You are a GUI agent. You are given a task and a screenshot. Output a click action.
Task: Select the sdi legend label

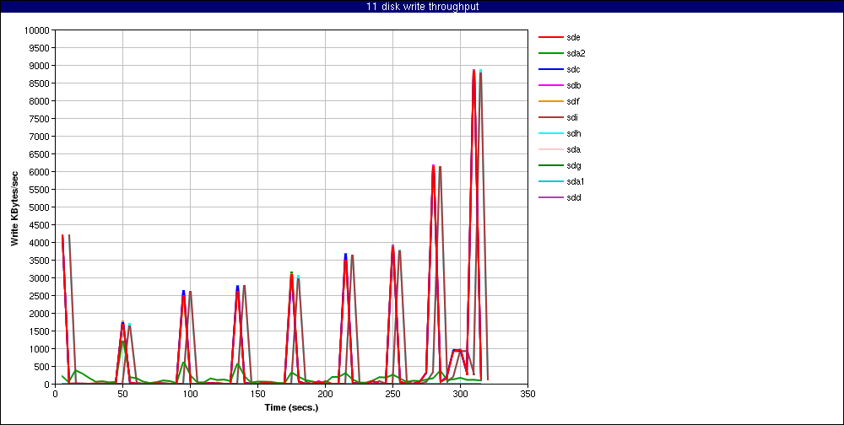point(572,117)
